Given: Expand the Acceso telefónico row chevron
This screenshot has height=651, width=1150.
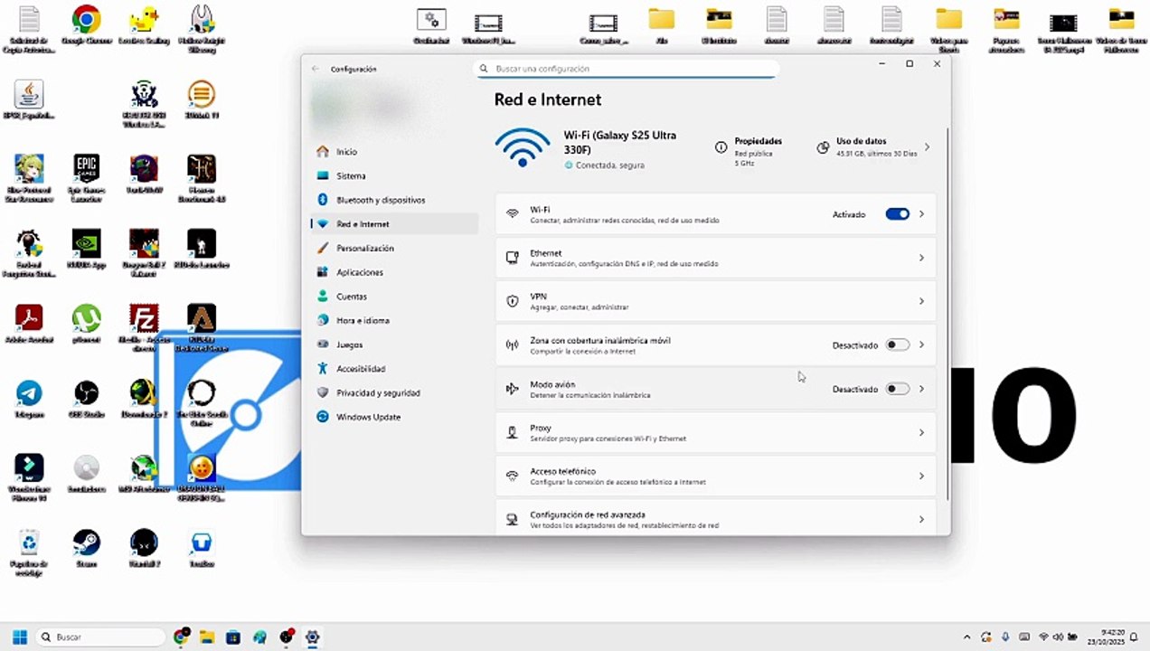Looking at the screenshot, I should pyautogui.click(x=921, y=476).
